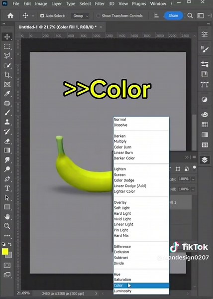The width and height of the screenshot is (213, 299).
Task: Choose Color blend mode
Action: pos(141,285)
